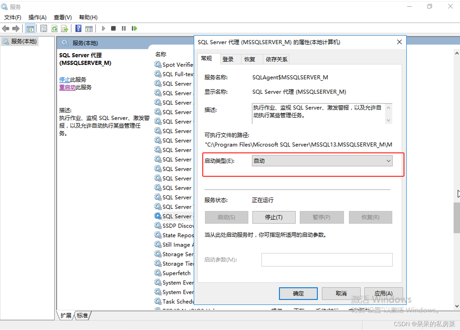
Task: Click services list scrollbar up arrow
Action: (457, 53)
